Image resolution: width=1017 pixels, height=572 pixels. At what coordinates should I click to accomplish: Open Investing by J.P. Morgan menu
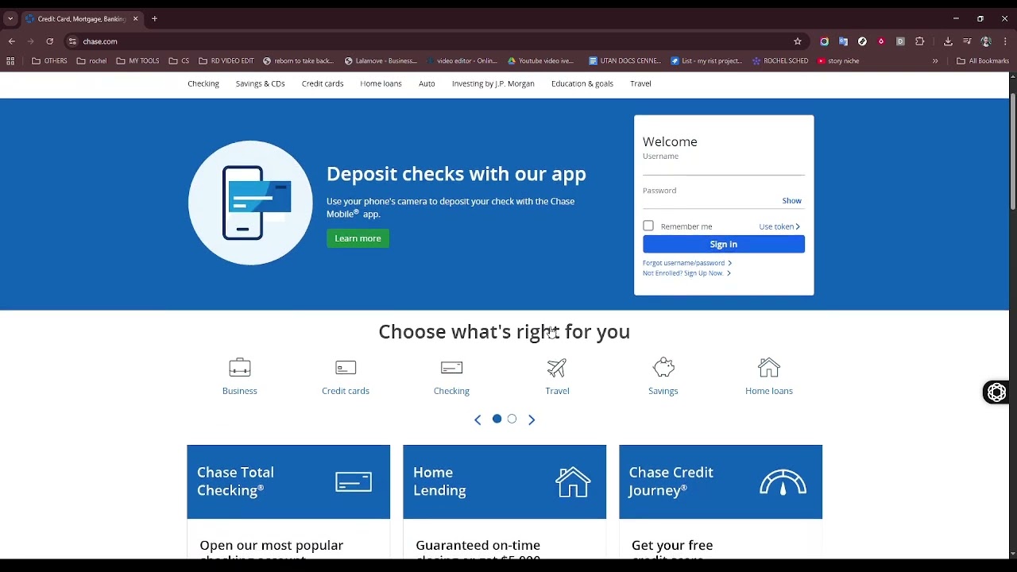(x=493, y=83)
